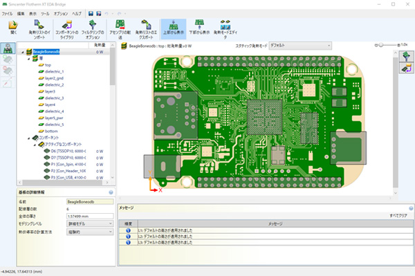The width and height of the screenshot is (415, 276).
Task: Click the component library icon right of canvas
Action: pyautogui.click(x=406, y=68)
